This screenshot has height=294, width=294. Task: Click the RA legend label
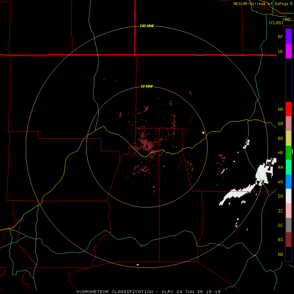click(280, 167)
